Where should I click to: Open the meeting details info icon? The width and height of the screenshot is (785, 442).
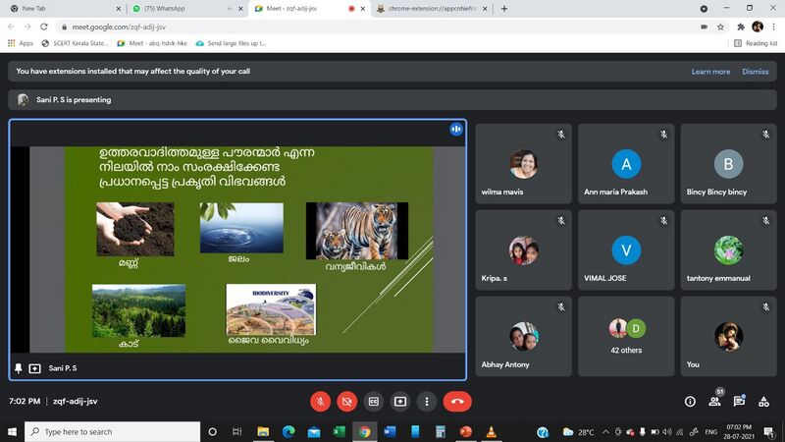tap(690, 401)
